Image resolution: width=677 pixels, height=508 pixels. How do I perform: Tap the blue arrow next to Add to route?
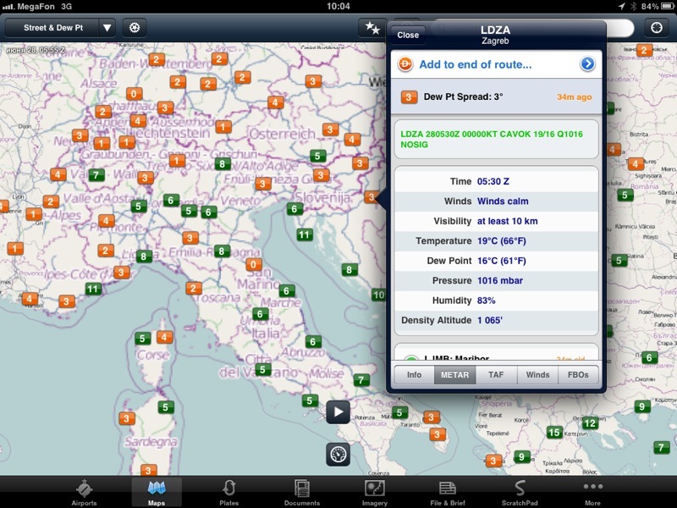[587, 64]
